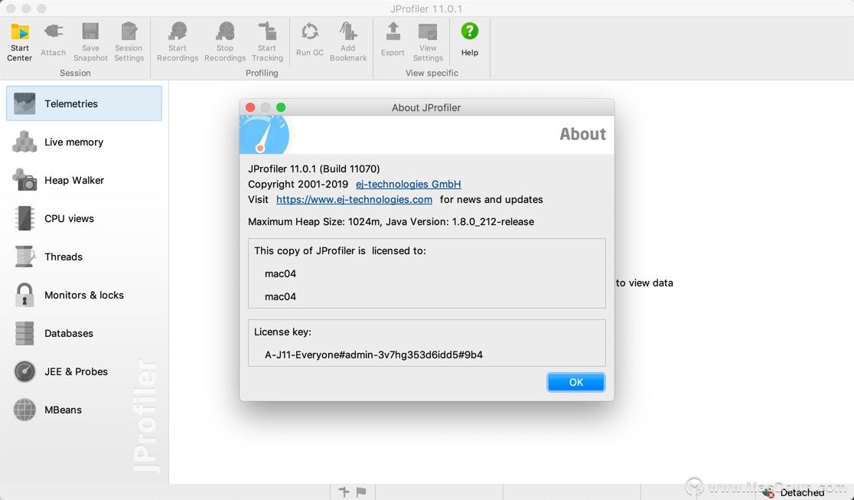Click the first mac04 licensee line

click(281, 273)
